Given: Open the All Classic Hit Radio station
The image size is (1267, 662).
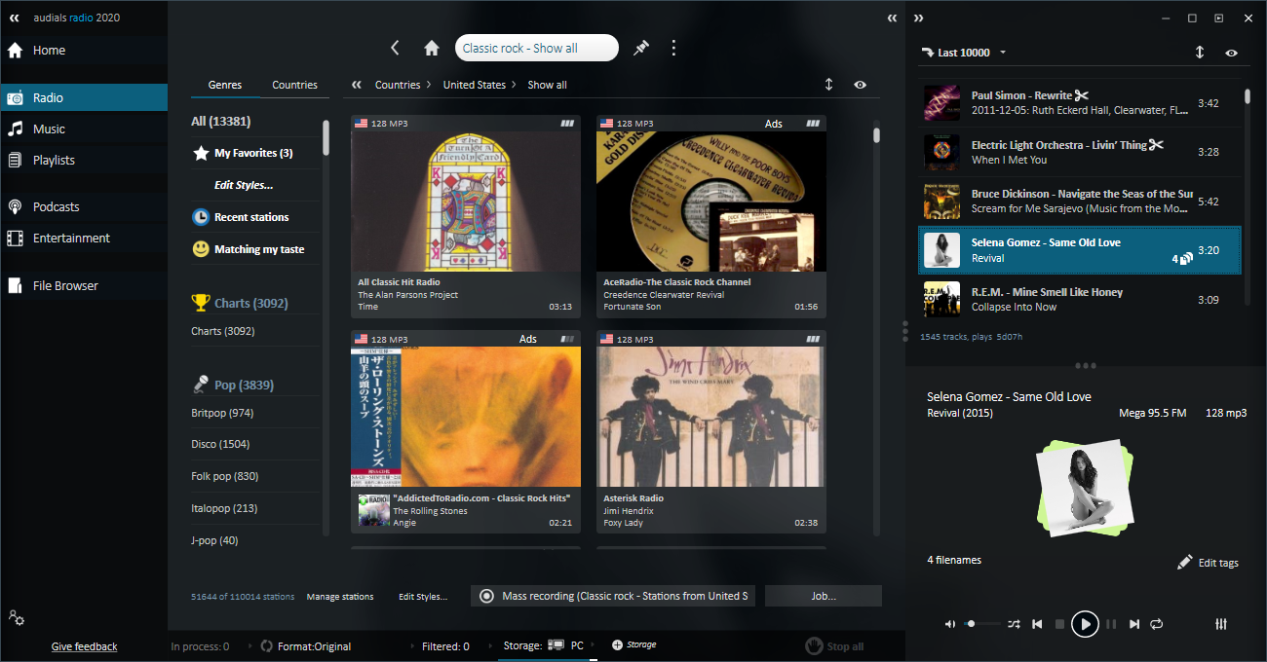Looking at the screenshot, I should [x=466, y=215].
